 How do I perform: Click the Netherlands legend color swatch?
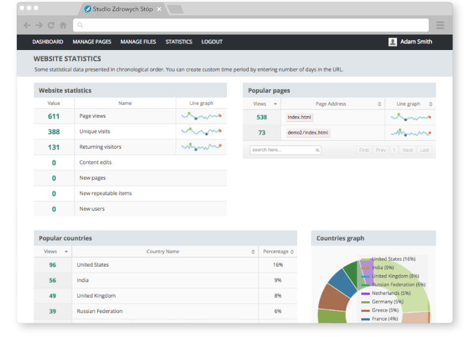(x=366, y=294)
